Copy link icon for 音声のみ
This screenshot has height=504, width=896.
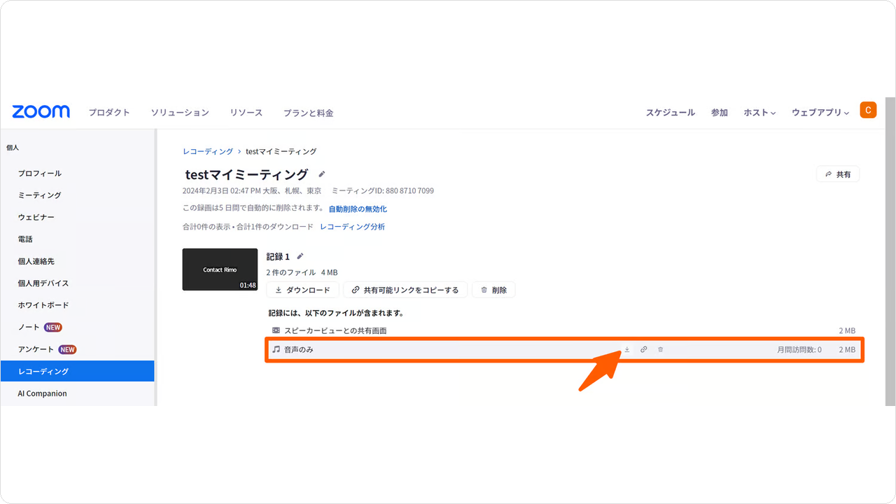(644, 349)
